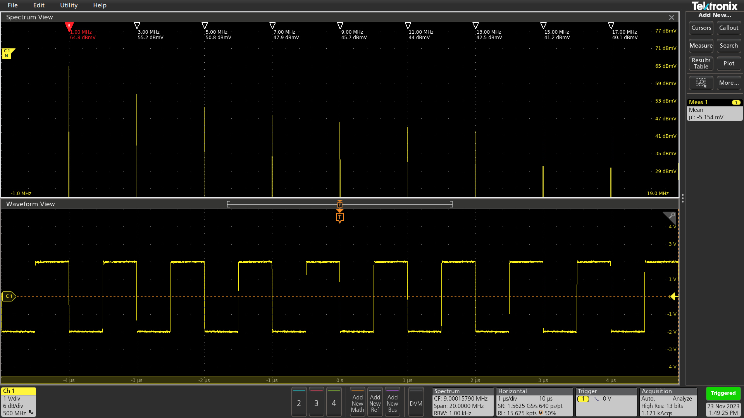
Task: Click the Plot button
Action: tap(728, 63)
